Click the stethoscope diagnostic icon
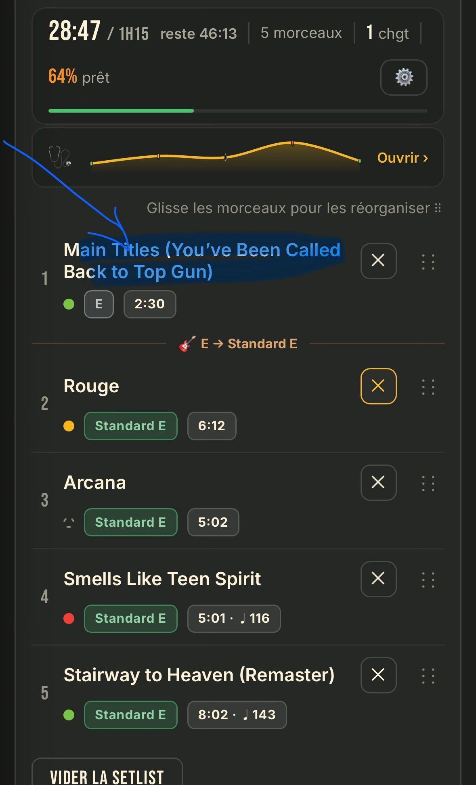Image resolution: width=476 pixels, height=785 pixels. 59,157
